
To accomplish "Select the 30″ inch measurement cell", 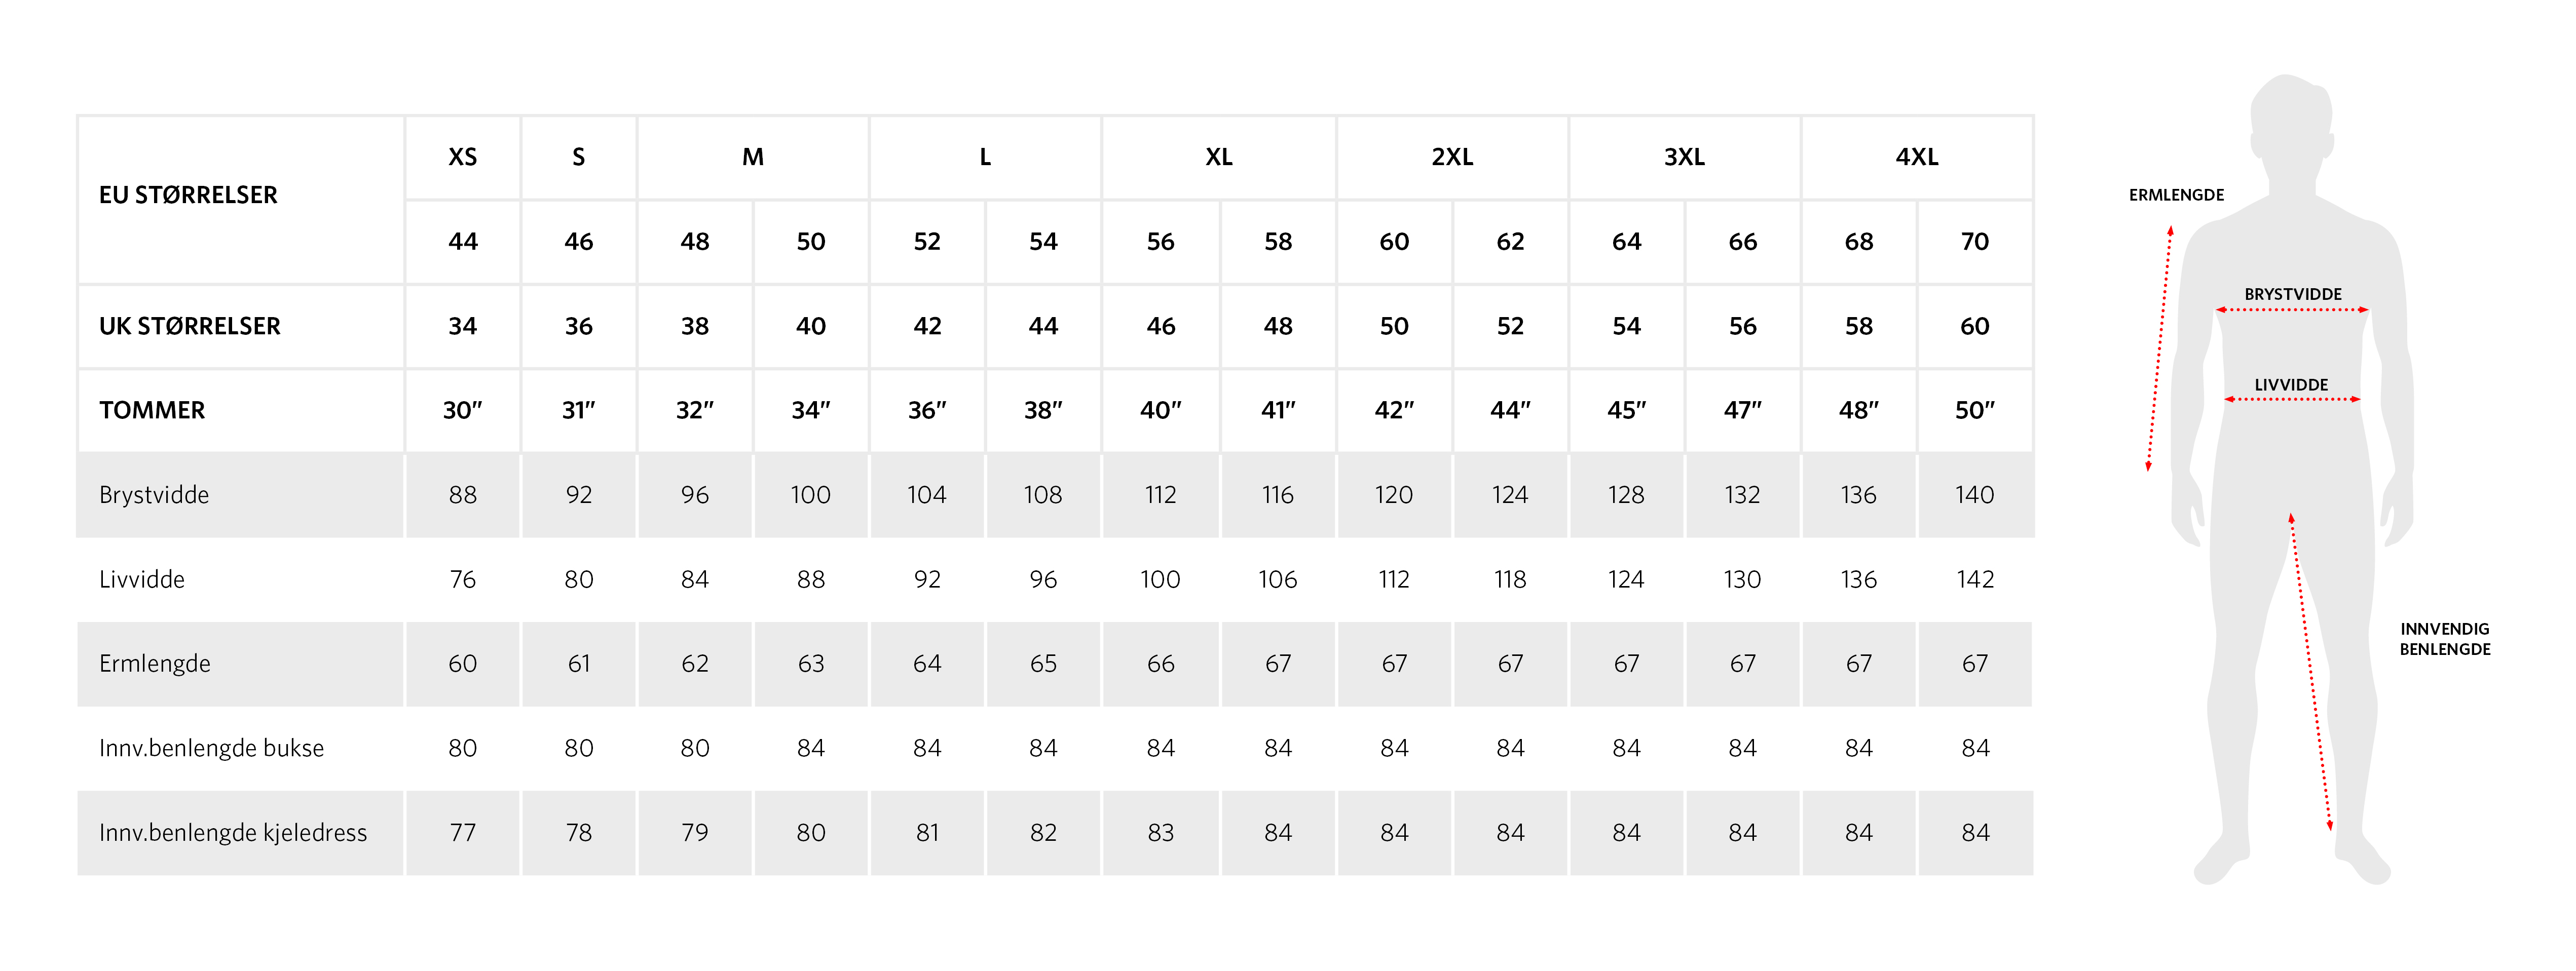I will point(462,410).
